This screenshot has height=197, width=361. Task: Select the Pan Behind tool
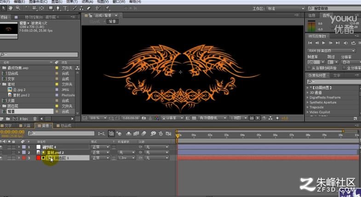42,8
